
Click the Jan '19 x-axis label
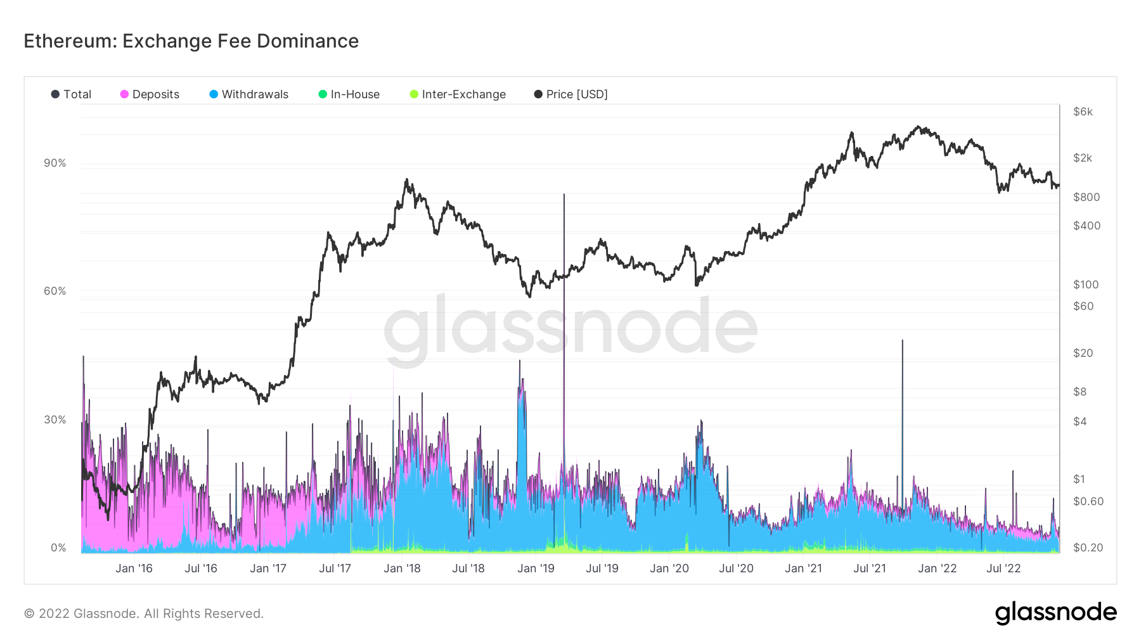534,568
